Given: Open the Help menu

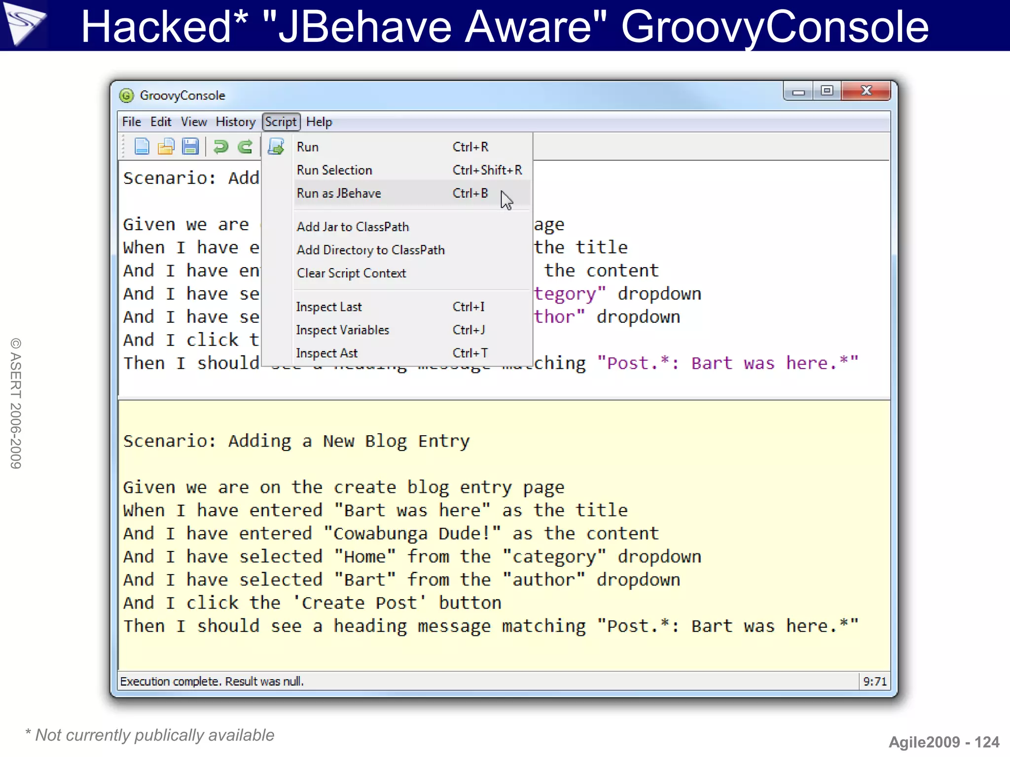Looking at the screenshot, I should click(319, 122).
